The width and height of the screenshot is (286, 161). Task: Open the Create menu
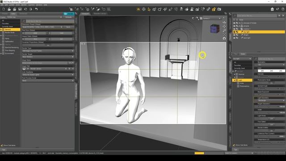click(x=12, y=5)
